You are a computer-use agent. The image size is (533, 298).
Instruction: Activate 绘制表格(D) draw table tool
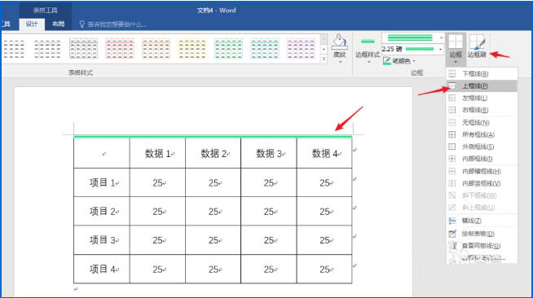click(x=482, y=234)
